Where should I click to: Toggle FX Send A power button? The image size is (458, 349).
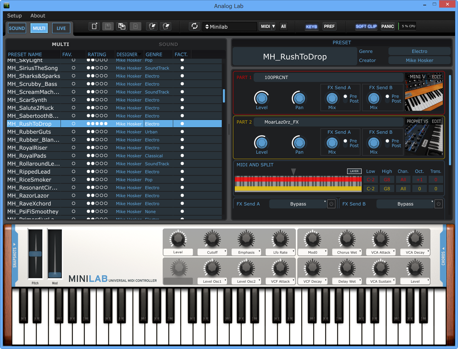(x=331, y=204)
